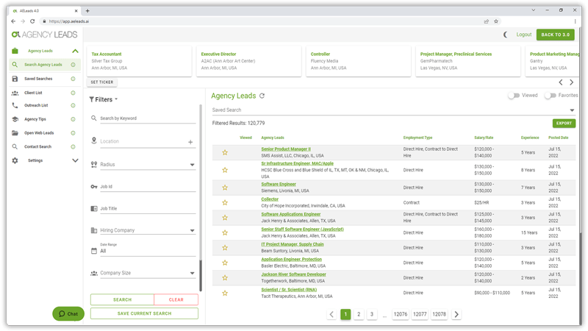
Task: Favorite the Collector lead
Action: [225, 203]
